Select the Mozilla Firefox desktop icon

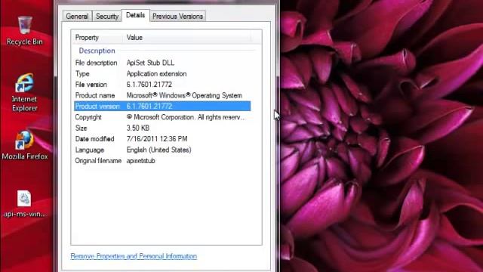coord(25,145)
